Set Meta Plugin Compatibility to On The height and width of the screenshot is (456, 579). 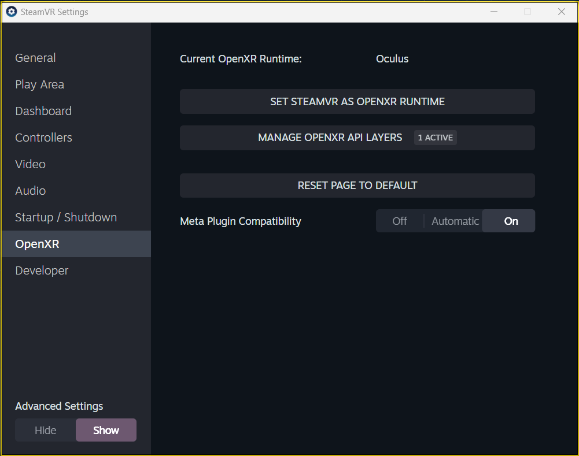(x=508, y=221)
